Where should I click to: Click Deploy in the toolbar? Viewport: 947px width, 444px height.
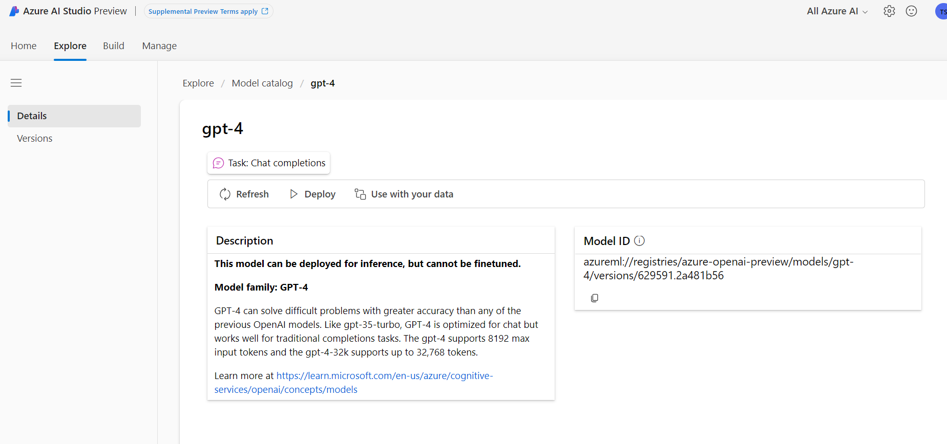[312, 194]
